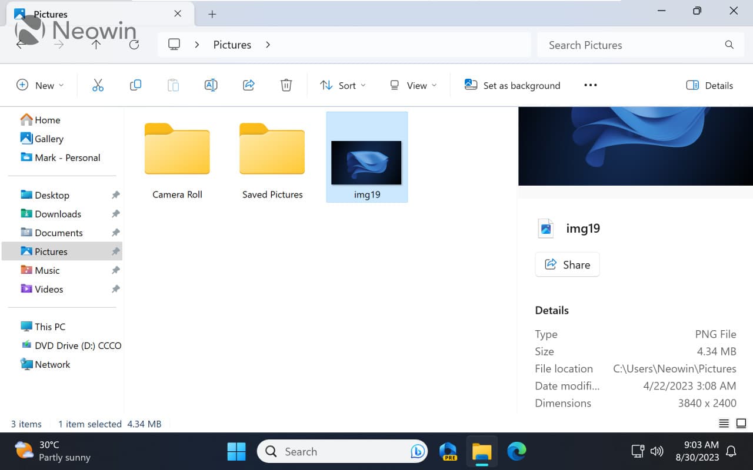
Task: Open the See more options ellipsis
Action: coord(590,85)
